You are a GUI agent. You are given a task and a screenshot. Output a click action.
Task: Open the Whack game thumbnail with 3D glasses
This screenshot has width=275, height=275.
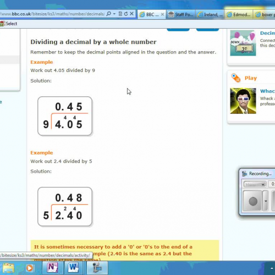(x=243, y=101)
